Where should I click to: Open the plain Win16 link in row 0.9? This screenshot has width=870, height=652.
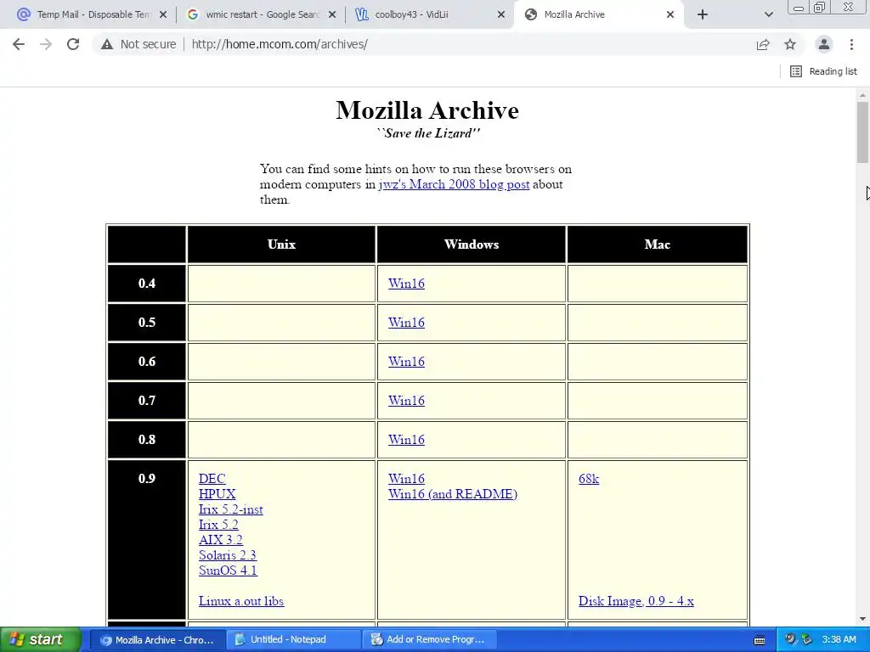click(x=406, y=479)
